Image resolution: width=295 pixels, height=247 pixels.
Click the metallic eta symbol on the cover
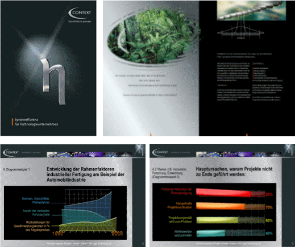tap(53, 81)
